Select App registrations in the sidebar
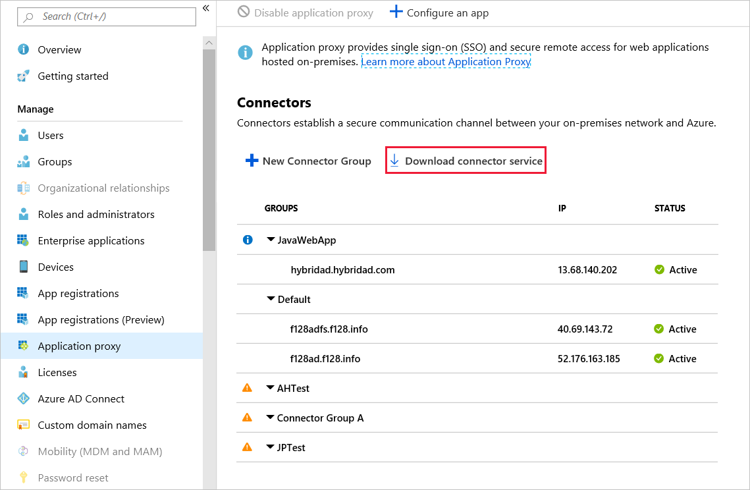Image resolution: width=750 pixels, height=490 pixels. coord(78,294)
